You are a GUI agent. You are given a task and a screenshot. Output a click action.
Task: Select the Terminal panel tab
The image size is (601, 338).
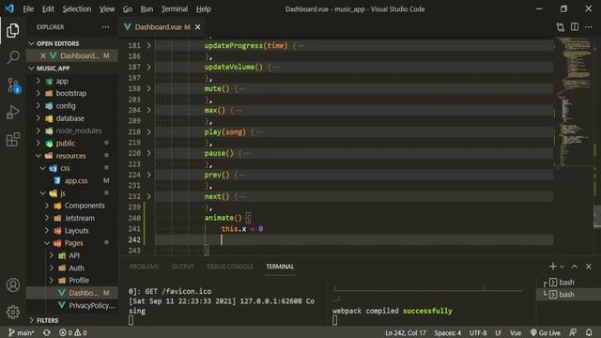tap(280, 267)
